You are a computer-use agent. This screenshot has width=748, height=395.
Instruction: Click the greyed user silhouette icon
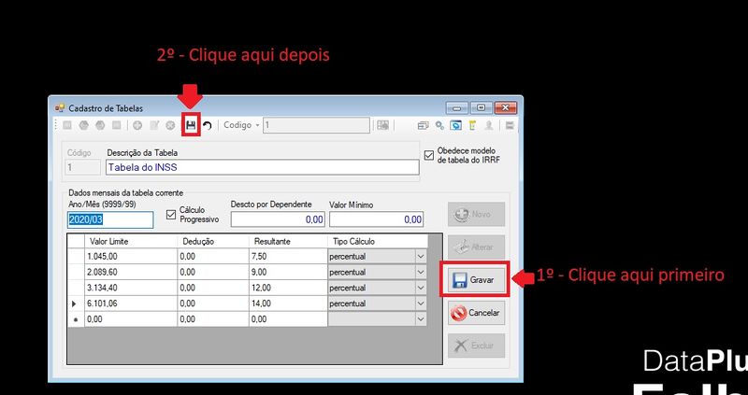(x=489, y=126)
